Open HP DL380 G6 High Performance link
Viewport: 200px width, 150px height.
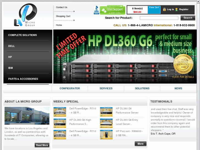click(80, 122)
